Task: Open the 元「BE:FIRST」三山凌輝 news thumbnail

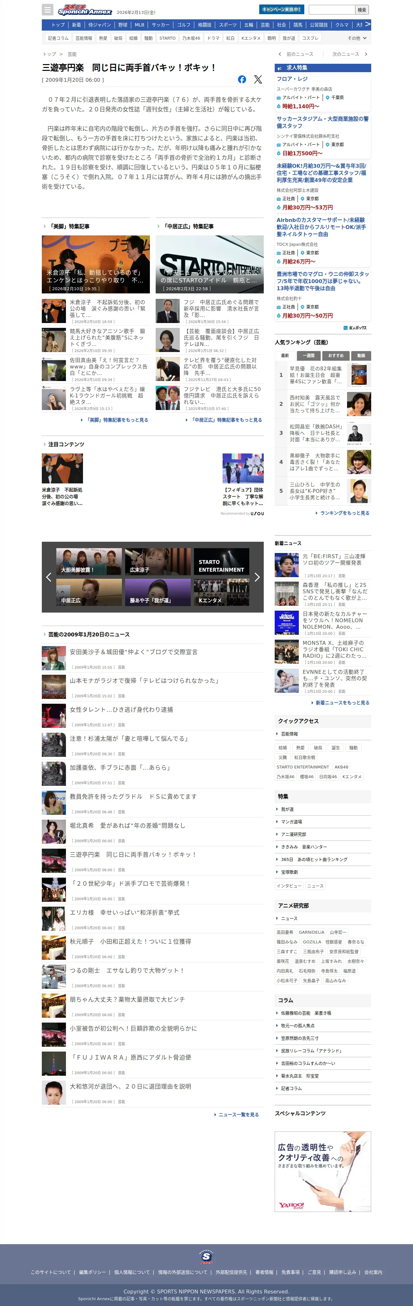Action: [287, 565]
